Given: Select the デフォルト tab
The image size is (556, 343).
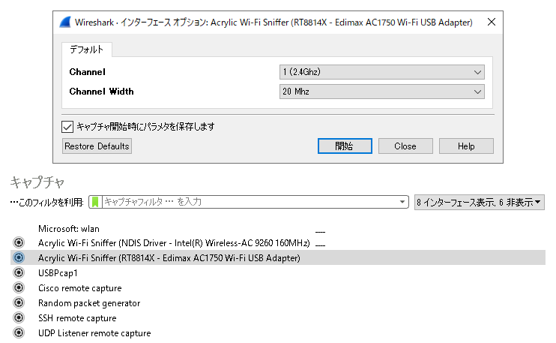Looking at the screenshot, I should 86,50.
